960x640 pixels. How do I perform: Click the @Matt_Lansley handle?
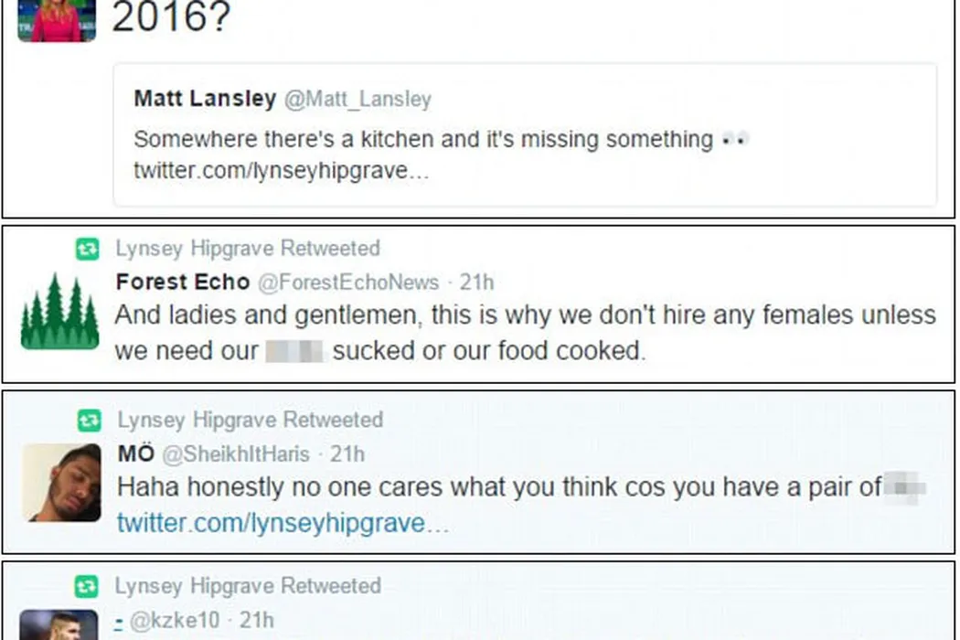tap(357, 99)
